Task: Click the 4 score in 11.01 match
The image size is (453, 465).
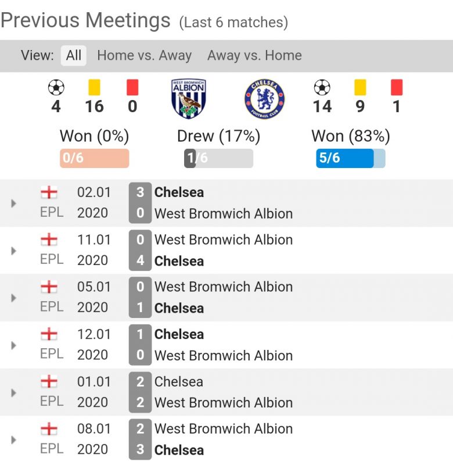Action: [140, 261]
